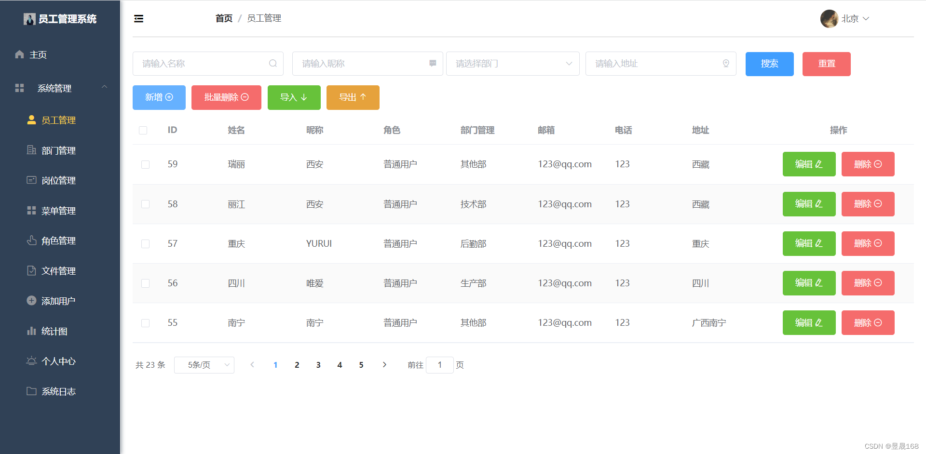Viewport: 926px width, 454px height.
Task: Click the sunrise icon beside 个人中心
Action: (x=31, y=361)
